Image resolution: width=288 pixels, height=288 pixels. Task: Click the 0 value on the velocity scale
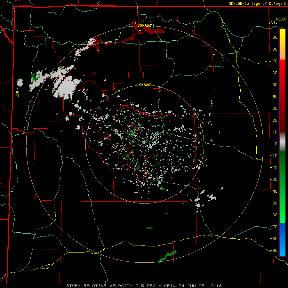click(x=276, y=144)
